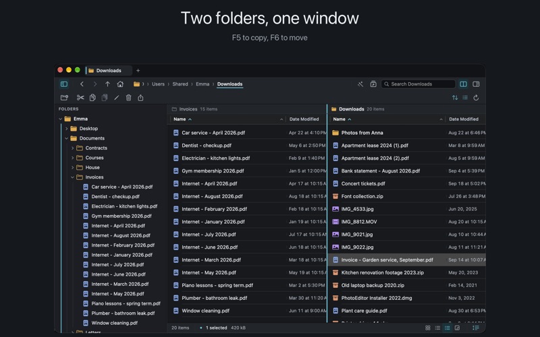Go forward with the right arrow
Viewport: 540px width, 337px height.
[94, 84]
